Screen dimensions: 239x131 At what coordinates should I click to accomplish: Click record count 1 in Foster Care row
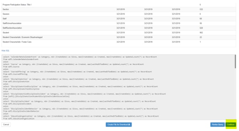click(200, 42)
